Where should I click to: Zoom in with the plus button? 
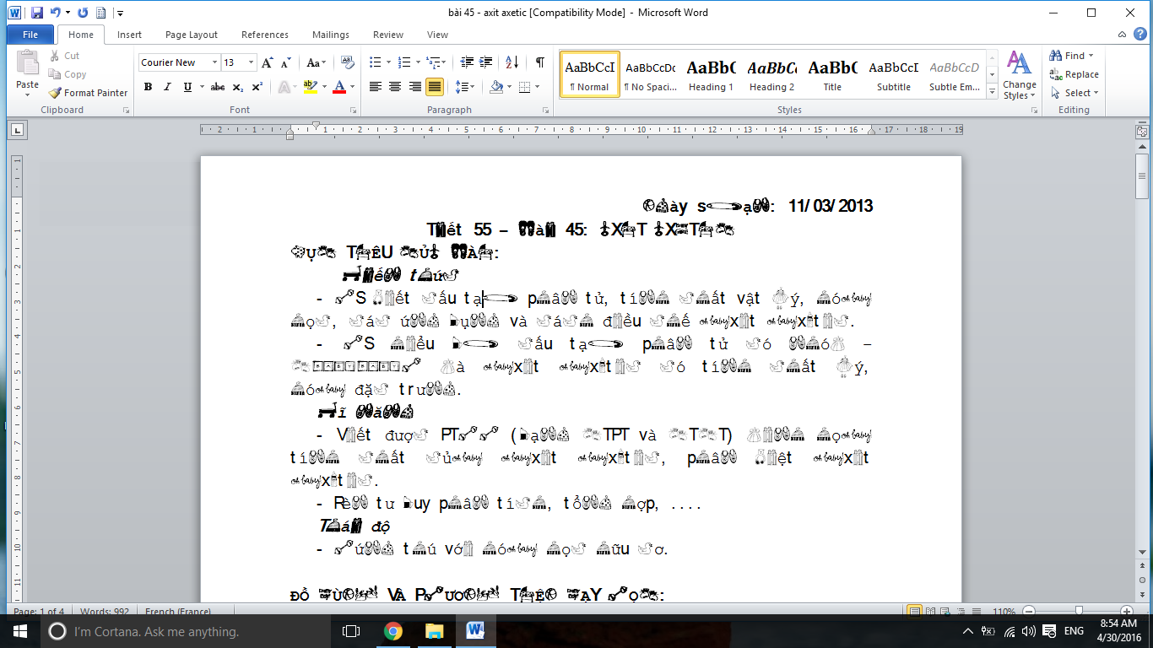[1126, 611]
